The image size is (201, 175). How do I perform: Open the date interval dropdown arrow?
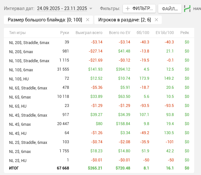(91, 8)
